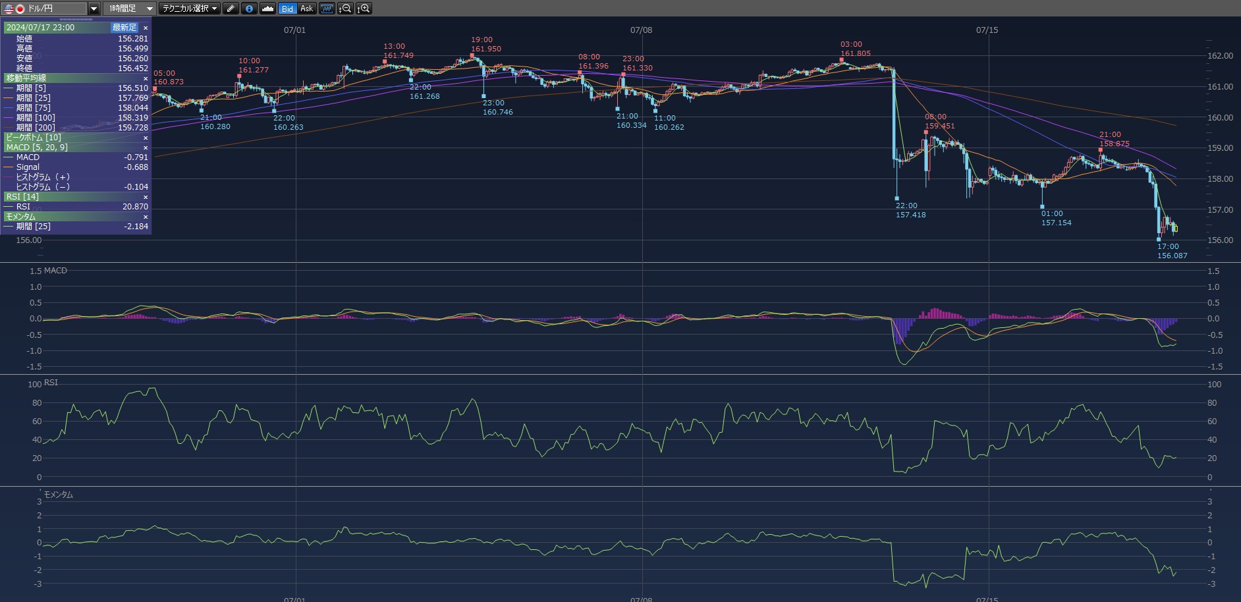Remove the 移動平均線 indicator with its X

click(x=146, y=78)
